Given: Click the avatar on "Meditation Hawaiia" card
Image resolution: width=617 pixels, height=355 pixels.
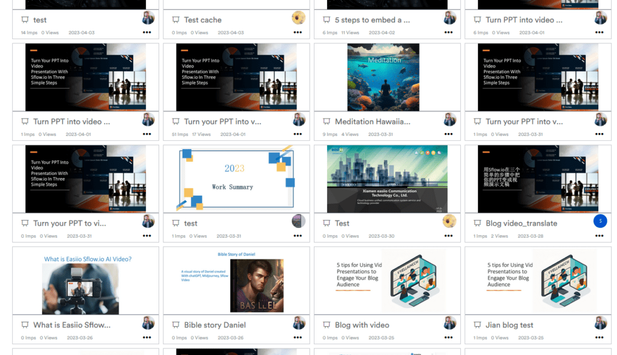Looking at the screenshot, I should (449, 119).
